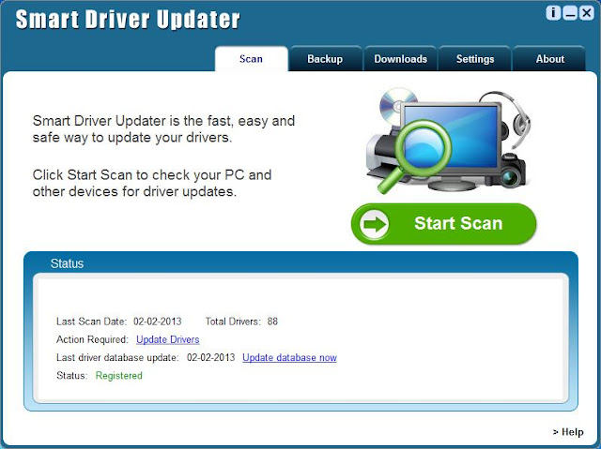This screenshot has width=601, height=449.
Task: Go to the Settings tab
Action: pyautogui.click(x=475, y=59)
